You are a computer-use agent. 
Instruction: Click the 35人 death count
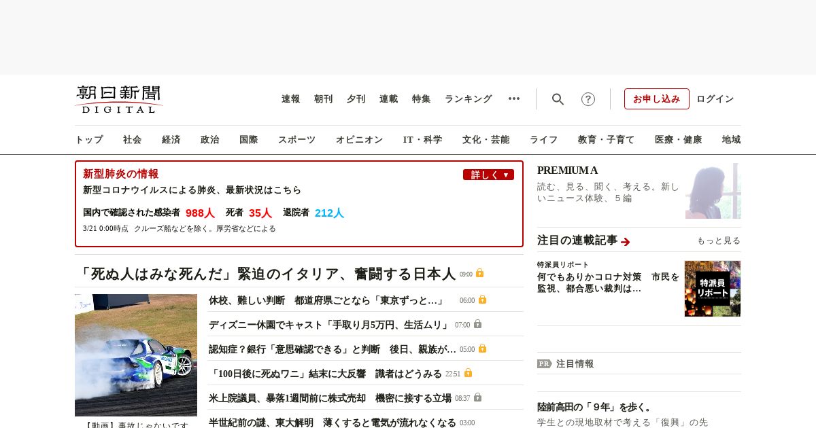[x=260, y=213]
